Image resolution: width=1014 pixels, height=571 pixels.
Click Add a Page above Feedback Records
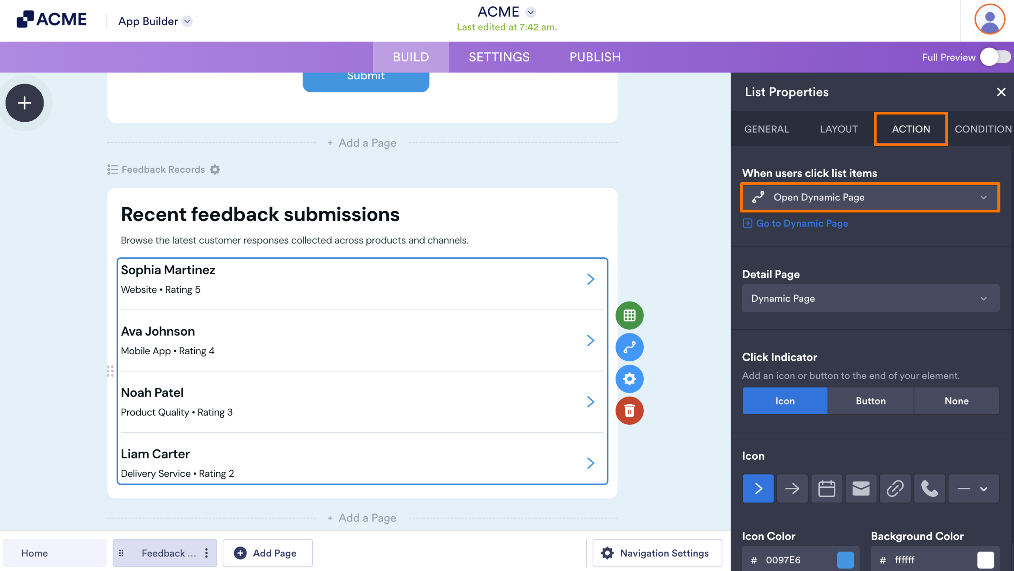[362, 143]
